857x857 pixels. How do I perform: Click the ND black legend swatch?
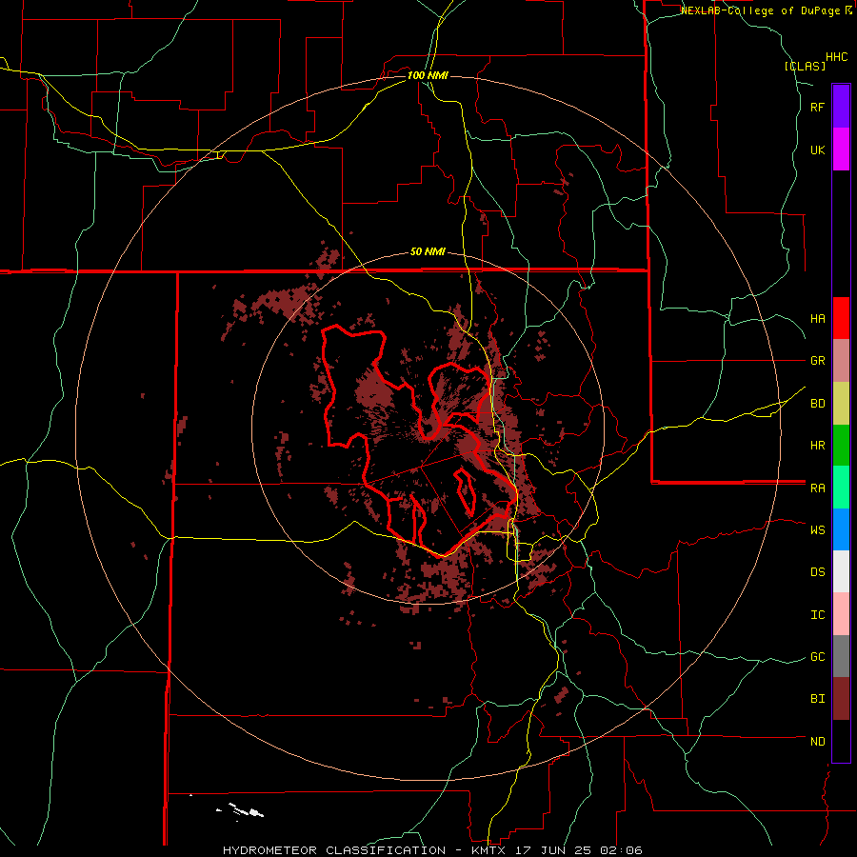pos(841,741)
